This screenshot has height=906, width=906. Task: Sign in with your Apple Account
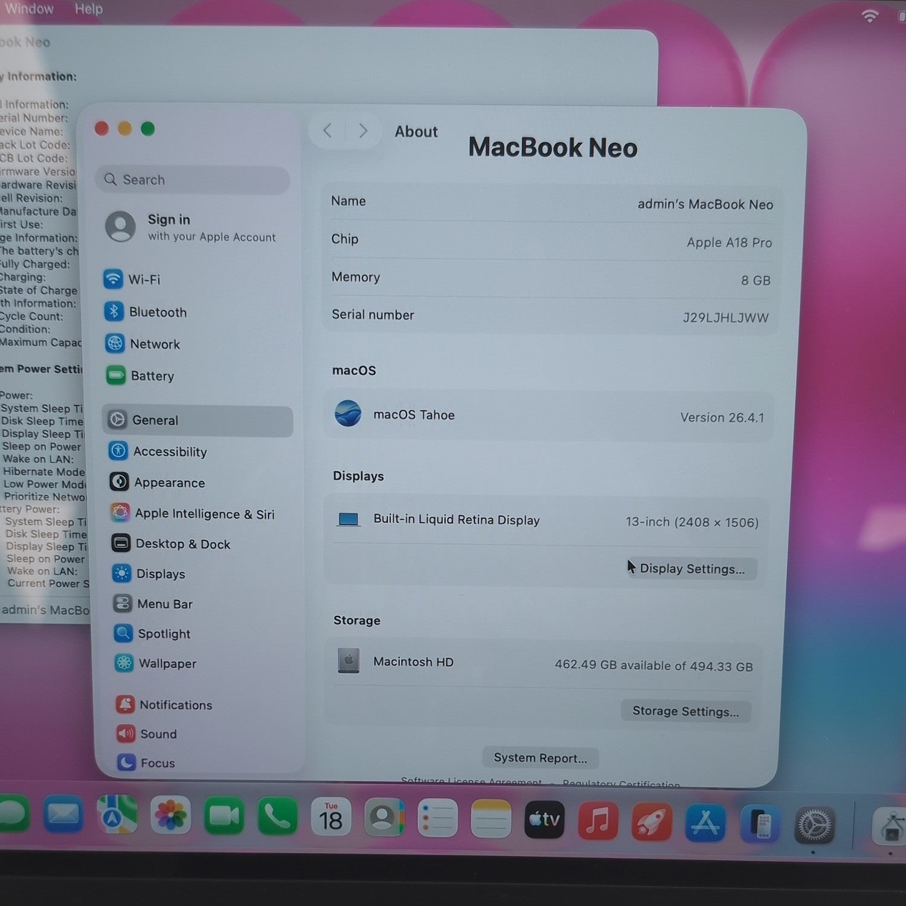191,227
